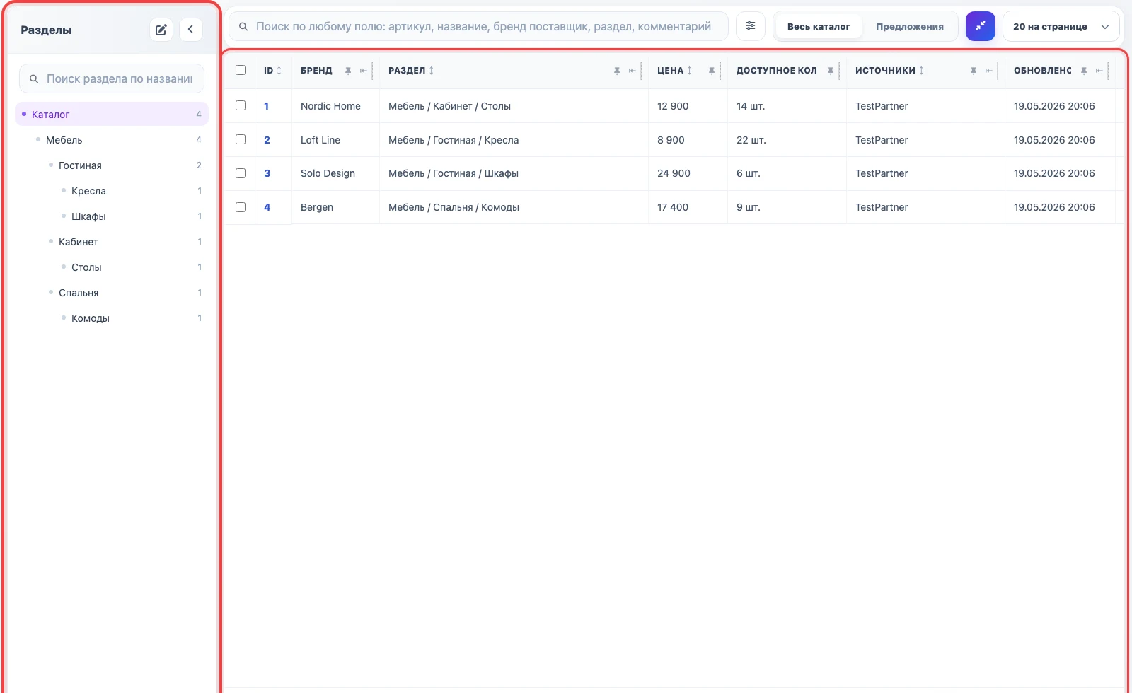Select the Спальня section
Screen dimensions: 1132x693
coord(112,293)
